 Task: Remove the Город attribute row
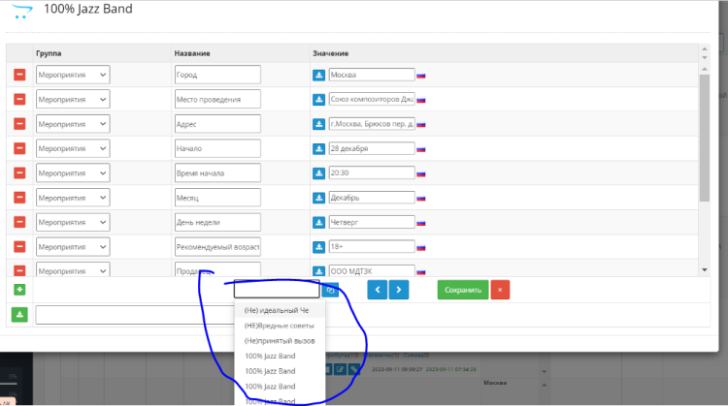(x=19, y=75)
